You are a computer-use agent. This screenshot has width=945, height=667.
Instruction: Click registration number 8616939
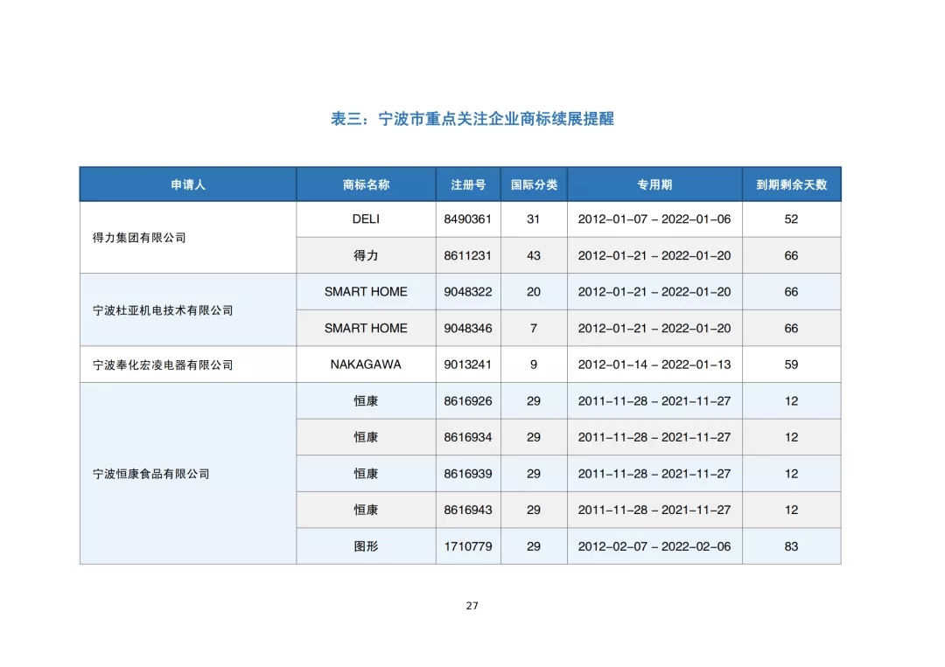pyautogui.click(x=468, y=474)
